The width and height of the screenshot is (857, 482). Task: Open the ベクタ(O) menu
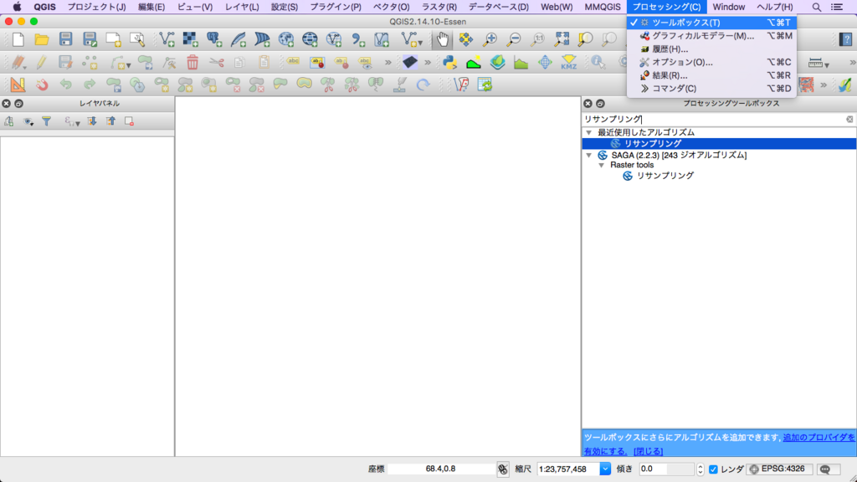(x=392, y=7)
